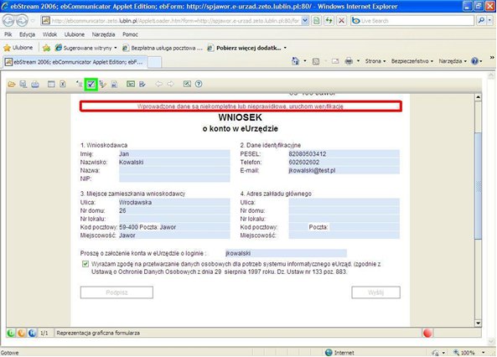The image size is (497, 357).
Task: Click the Wyślij button
Action: tap(376, 292)
